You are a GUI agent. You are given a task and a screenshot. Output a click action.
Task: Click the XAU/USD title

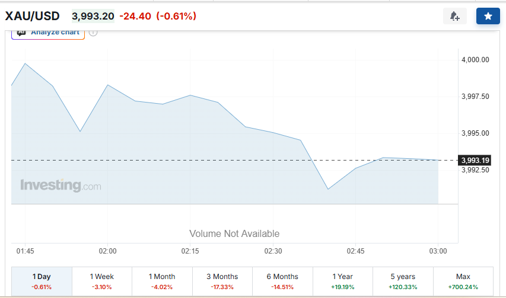coord(32,16)
